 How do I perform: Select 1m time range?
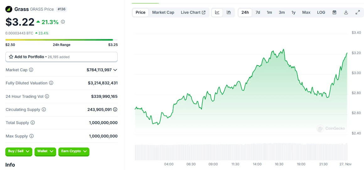(x=269, y=12)
